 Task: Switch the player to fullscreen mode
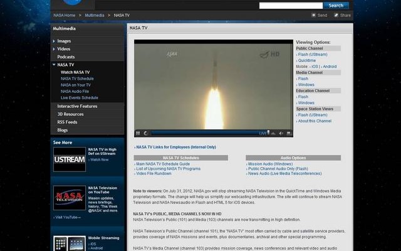point(289,134)
